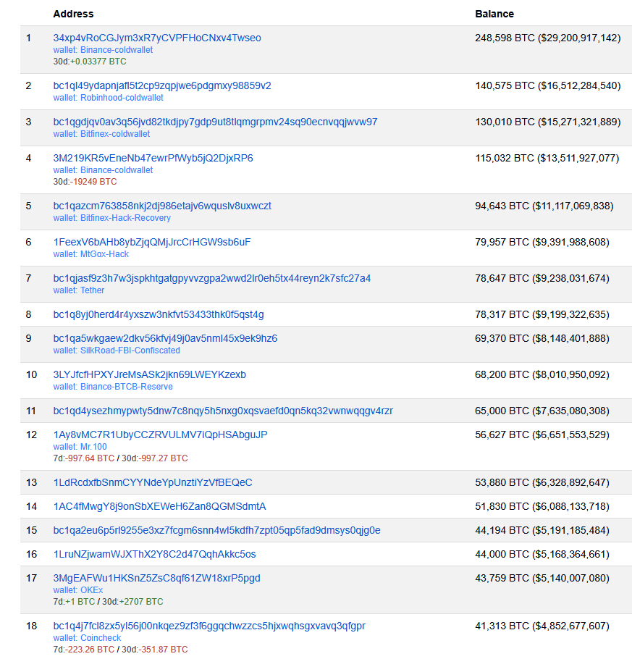Image resolution: width=632 pixels, height=659 pixels.
Task: Open the rank 15 address ending msys0qjg0e
Action: point(217,530)
